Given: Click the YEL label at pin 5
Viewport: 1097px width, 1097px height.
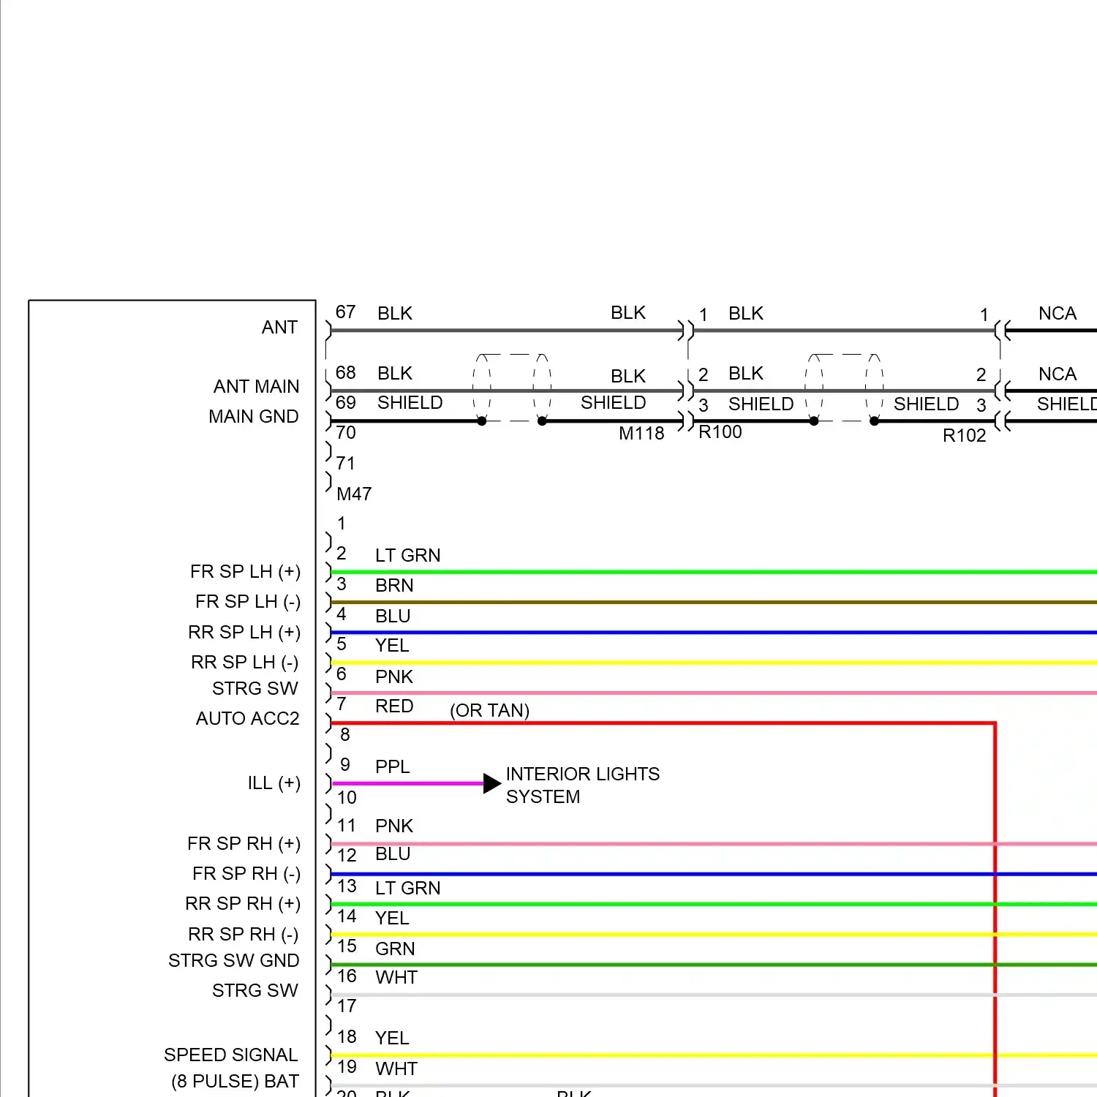Looking at the screenshot, I should (392, 645).
